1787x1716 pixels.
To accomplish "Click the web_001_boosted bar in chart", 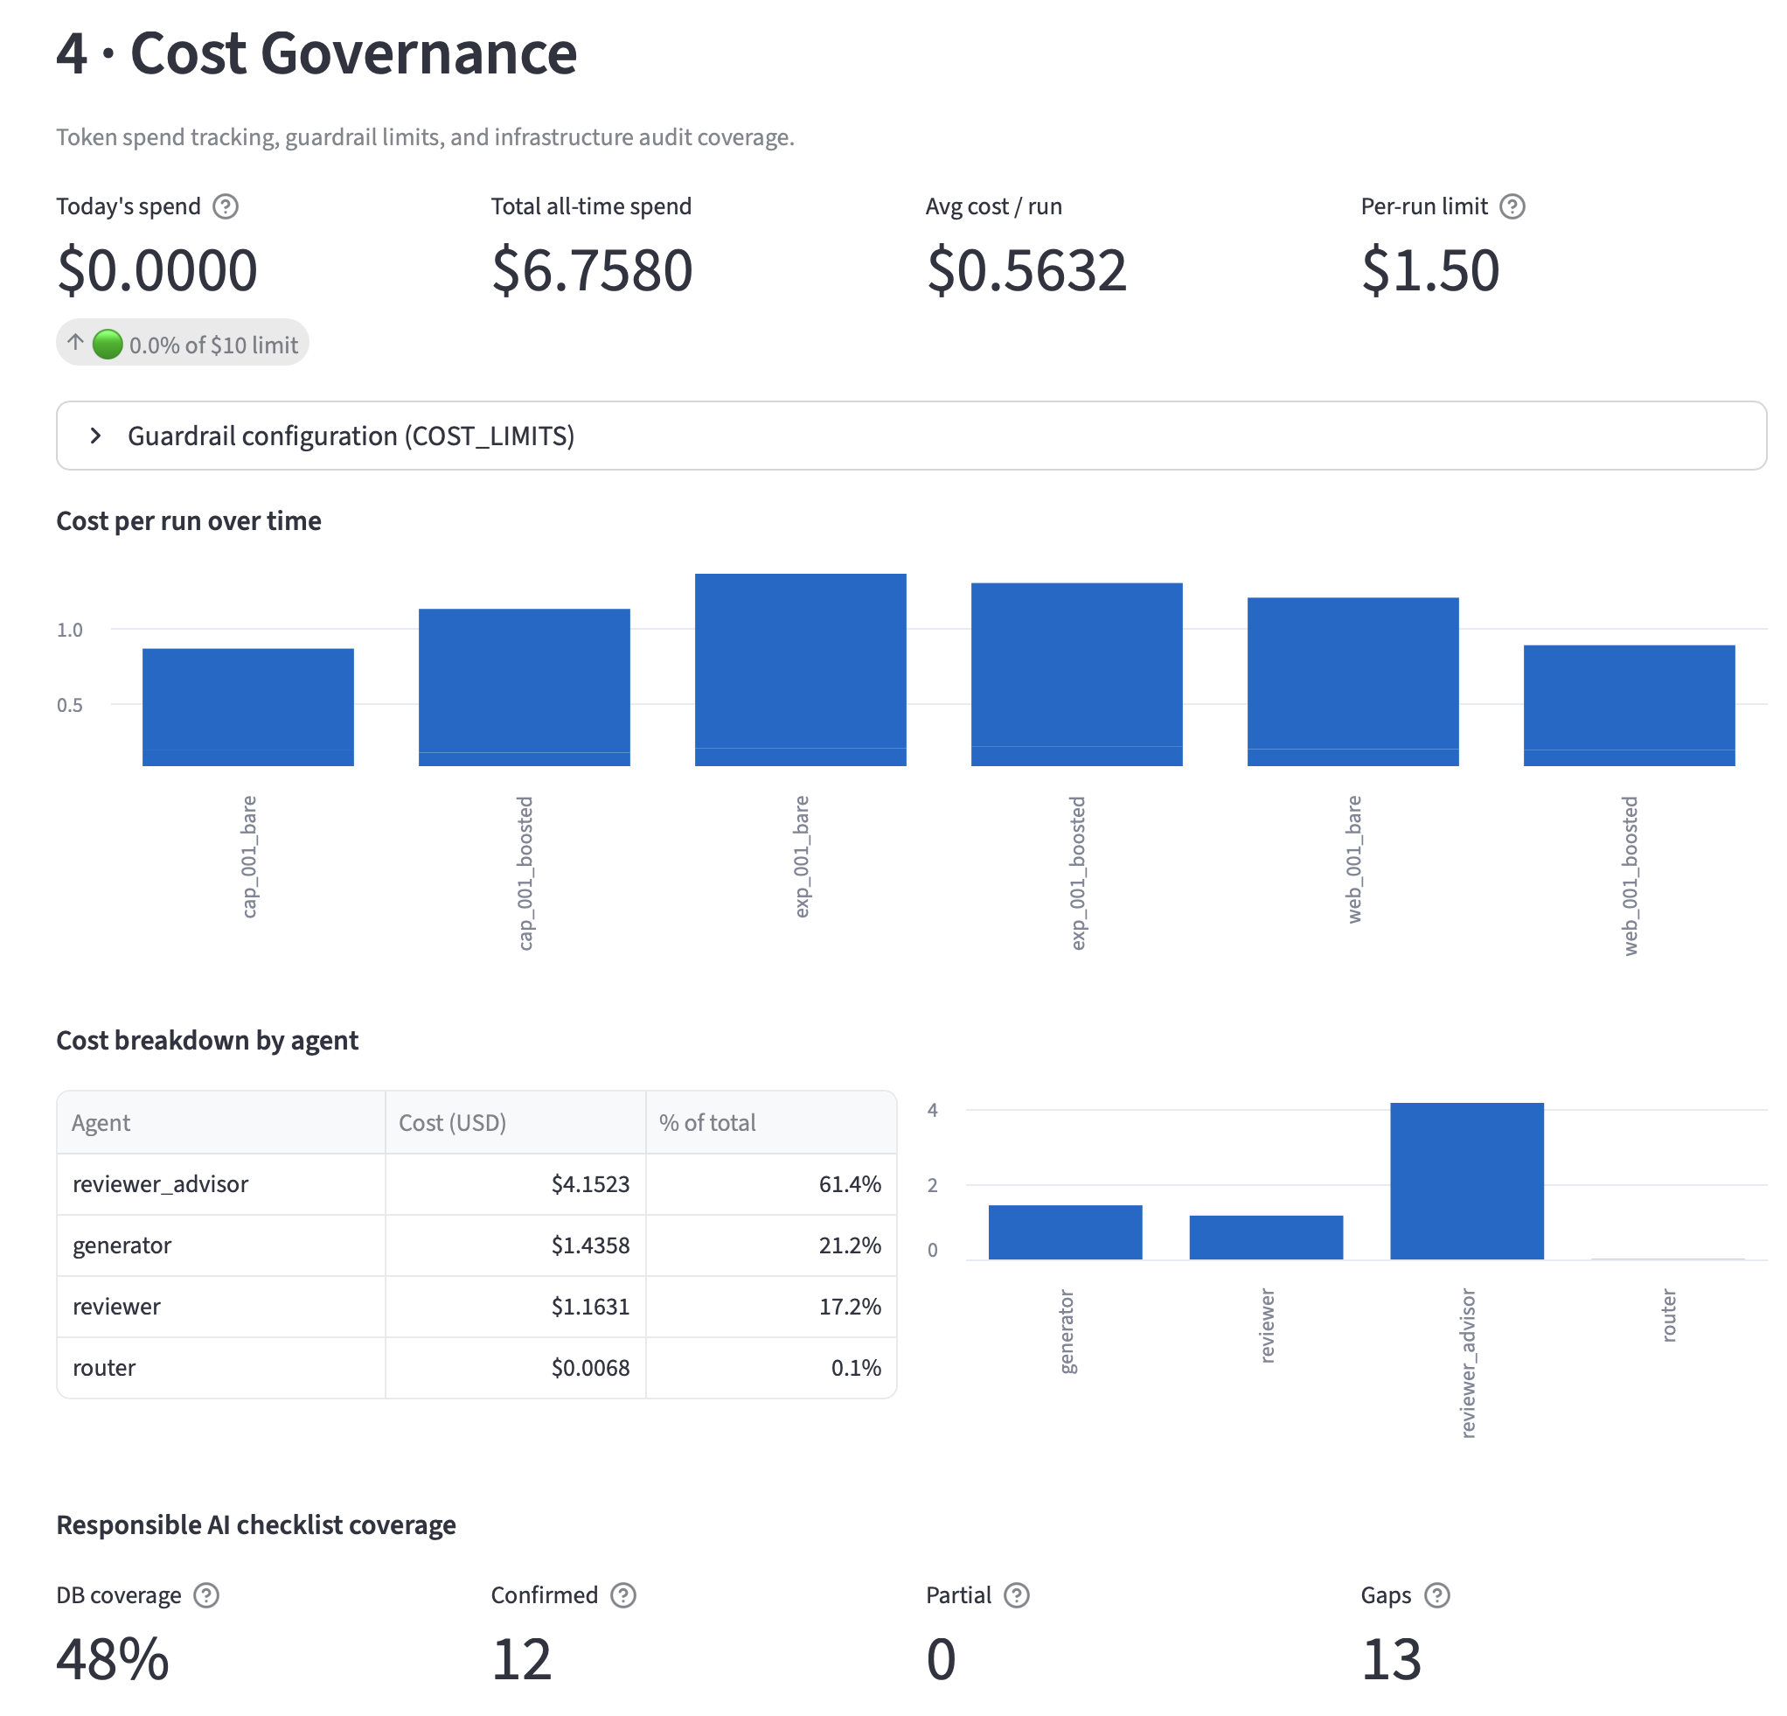I will [x=1630, y=705].
